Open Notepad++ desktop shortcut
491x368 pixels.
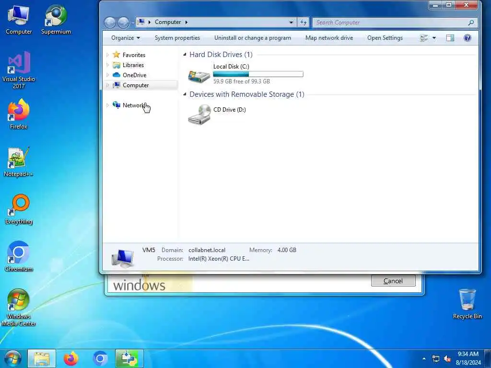tap(19, 162)
